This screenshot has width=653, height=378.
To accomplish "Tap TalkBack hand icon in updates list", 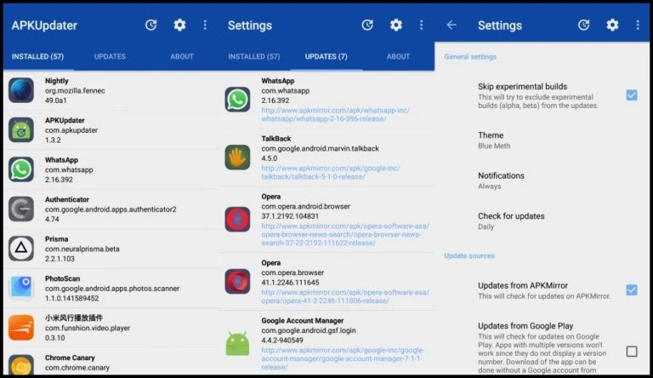I will (237, 157).
